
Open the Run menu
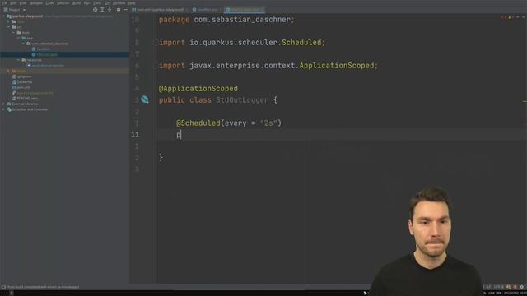coord(86,3)
